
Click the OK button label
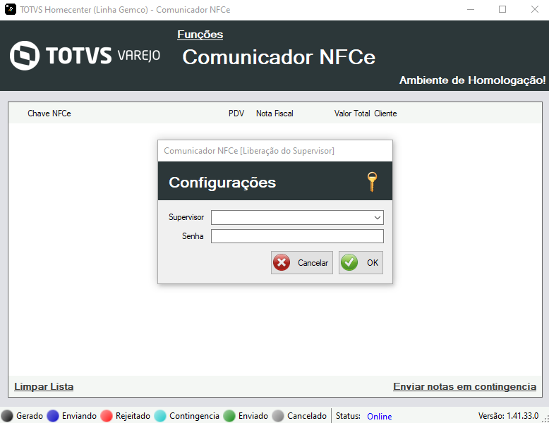[373, 263]
